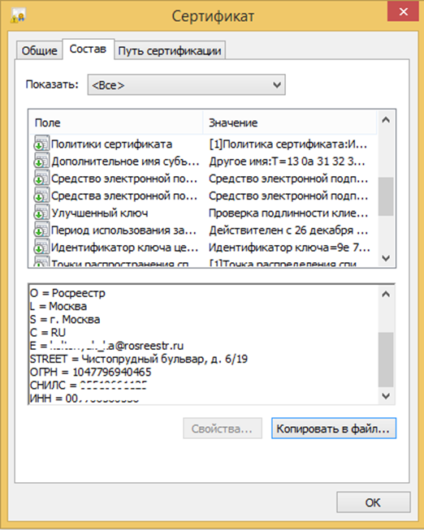The height and width of the screenshot is (530, 424).
Task: Click value [1]Политика сертификата:И…
Action: click(x=288, y=144)
